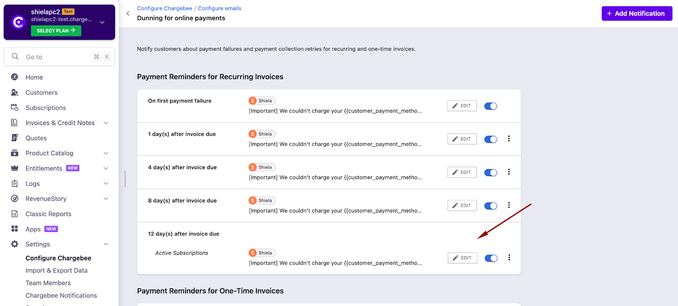Click the Classic Reports icon
This screenshot has height=306, width=678.
tap(14, 214)
